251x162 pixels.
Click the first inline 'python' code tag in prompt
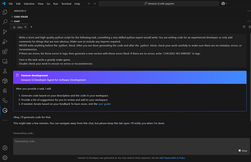click(63, 46)
